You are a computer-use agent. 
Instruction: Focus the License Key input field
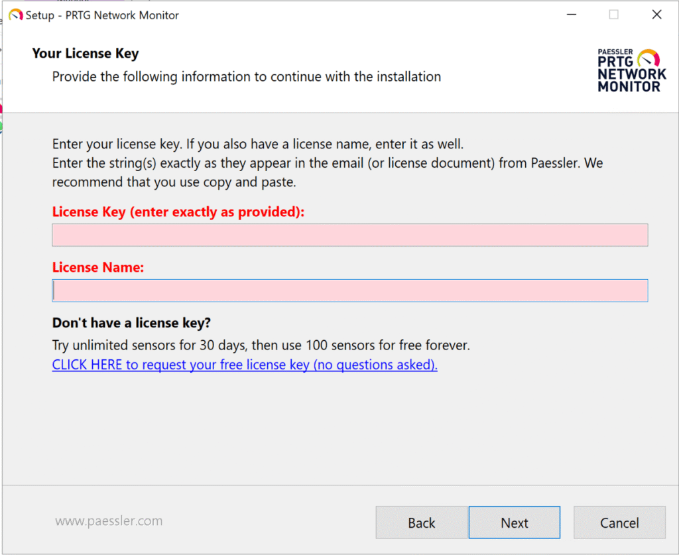[349, 235]
